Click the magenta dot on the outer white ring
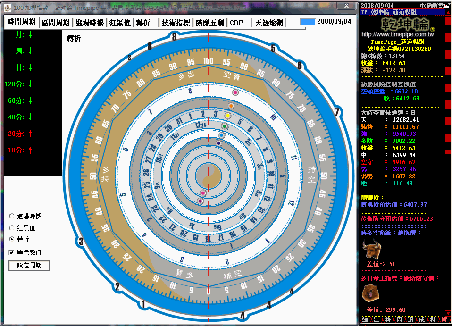Screen dimensions: 452x326 pos(235,92)
